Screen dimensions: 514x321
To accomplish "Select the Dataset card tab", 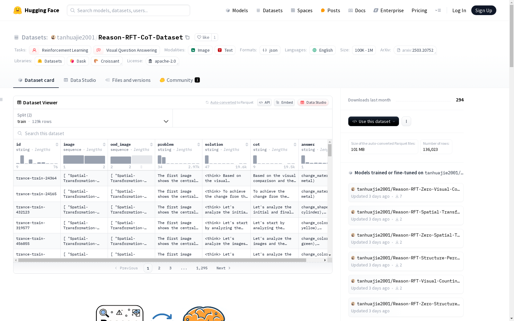I will [36, 80].
